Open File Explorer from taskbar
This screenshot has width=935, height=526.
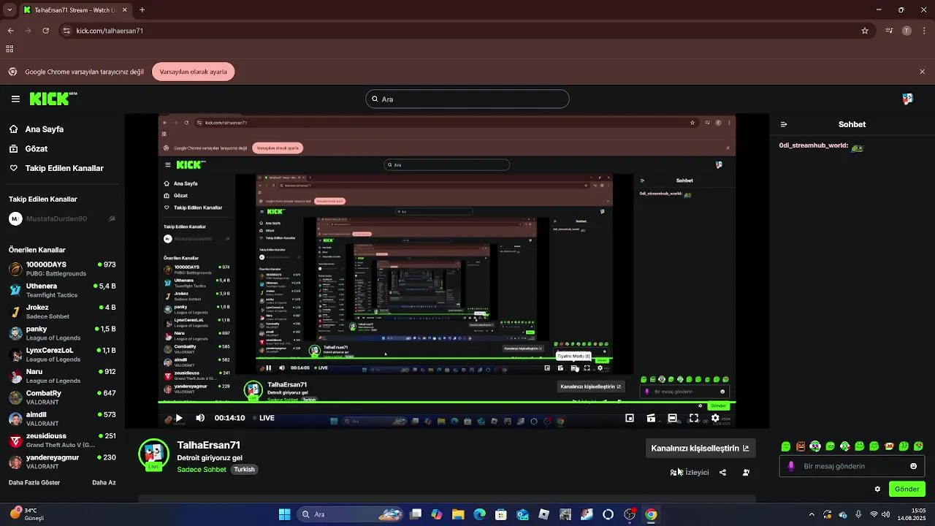coord(458,514)
